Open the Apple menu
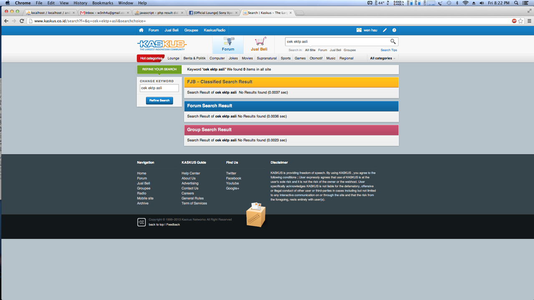534x300 pixels. 7,3
